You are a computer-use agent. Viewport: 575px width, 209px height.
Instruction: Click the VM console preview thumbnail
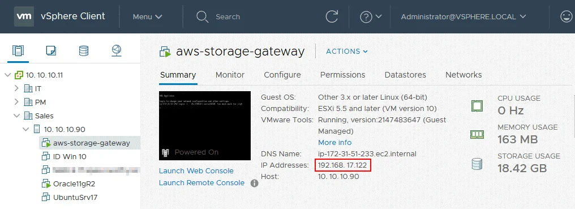pyautogui.click(x=205, y=126)
